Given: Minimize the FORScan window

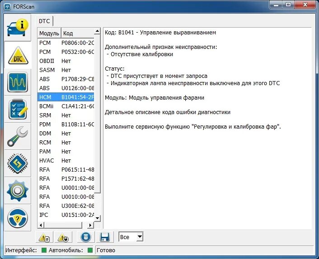Looking at the screenshot, I should 276,5.
